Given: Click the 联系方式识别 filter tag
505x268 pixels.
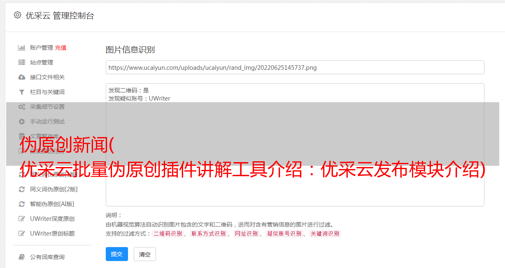Looking at the screenshot, I should (x=209, y=234).
